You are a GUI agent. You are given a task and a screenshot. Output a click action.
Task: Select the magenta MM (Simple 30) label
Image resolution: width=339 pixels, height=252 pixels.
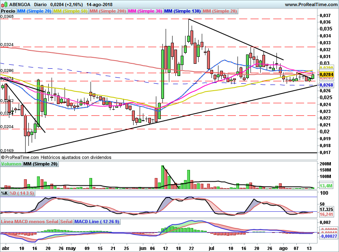coord(145,11)
